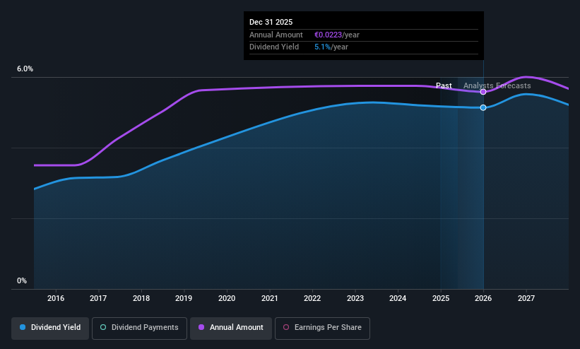580x349 pixels.
Task: Click the Past label on chart
Action: point(444,86)
